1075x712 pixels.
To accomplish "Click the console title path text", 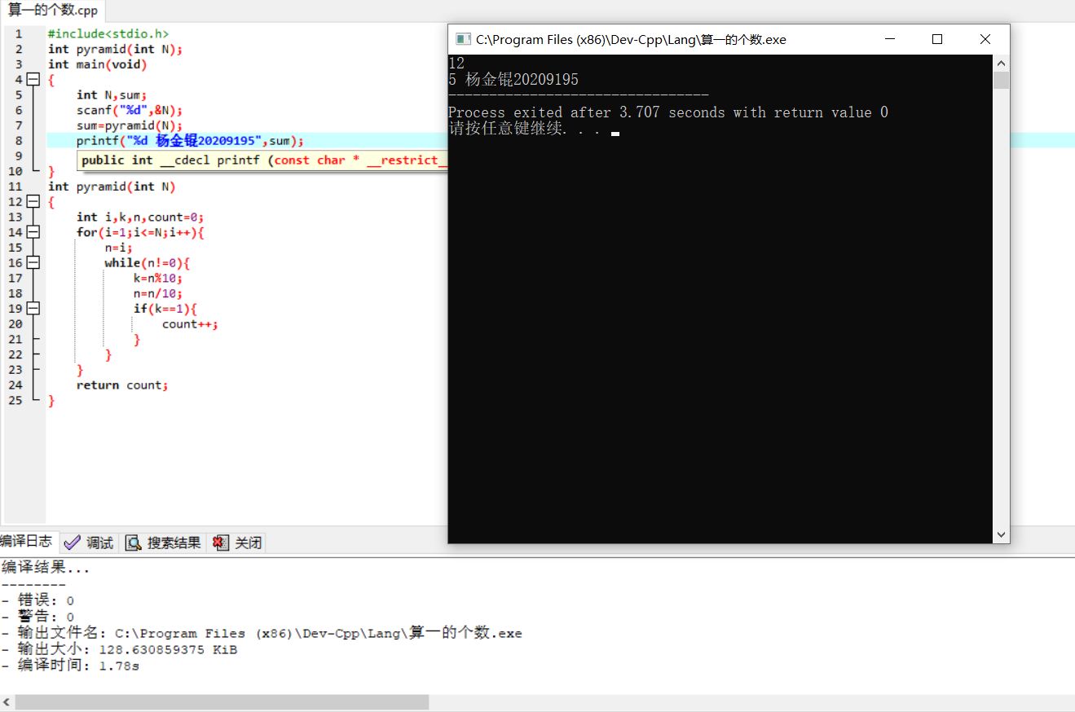I will (x=631, y=39).
